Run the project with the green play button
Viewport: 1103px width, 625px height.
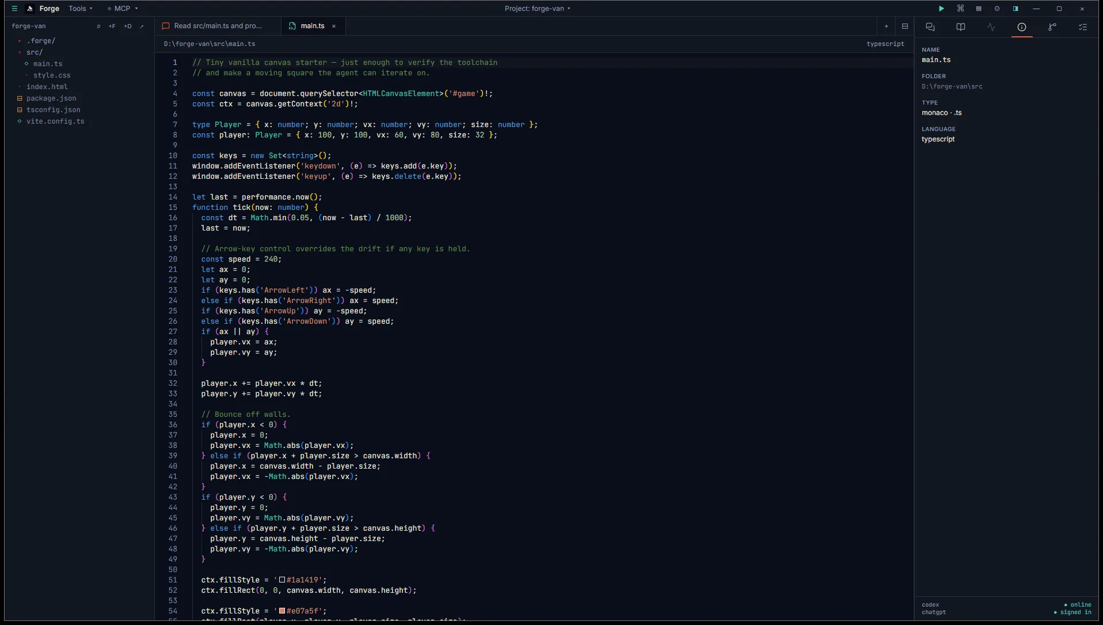941,9
